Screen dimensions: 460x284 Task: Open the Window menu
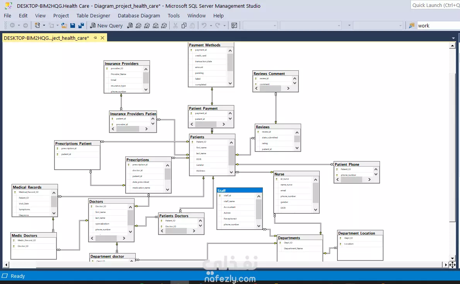click(x=196, y=15)
